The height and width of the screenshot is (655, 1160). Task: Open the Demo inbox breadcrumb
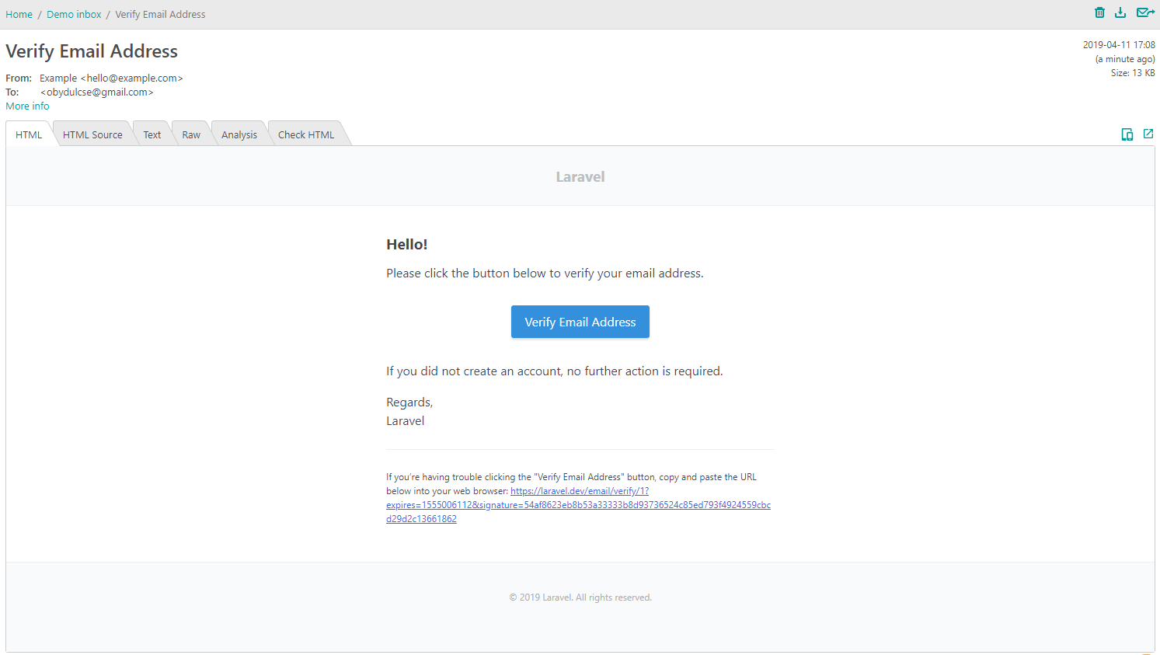(74, 15)
